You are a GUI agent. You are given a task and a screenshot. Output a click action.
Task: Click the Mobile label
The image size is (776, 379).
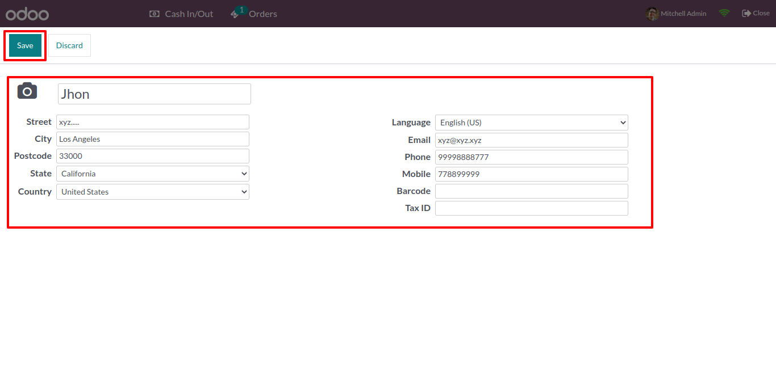pyautogui.click(x=416, y=174)
